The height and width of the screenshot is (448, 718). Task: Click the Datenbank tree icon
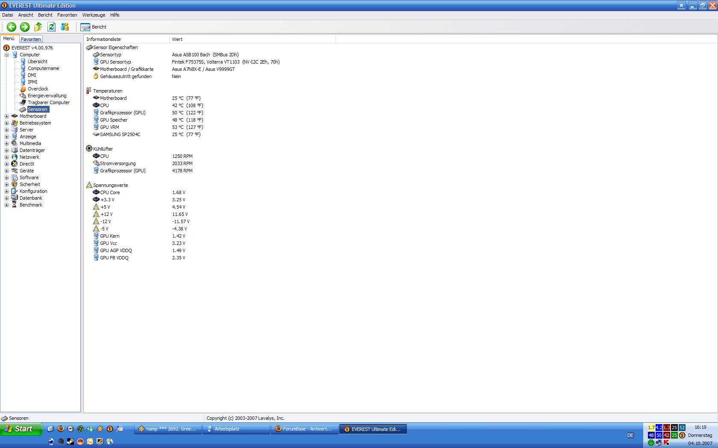tap(15, 198)
